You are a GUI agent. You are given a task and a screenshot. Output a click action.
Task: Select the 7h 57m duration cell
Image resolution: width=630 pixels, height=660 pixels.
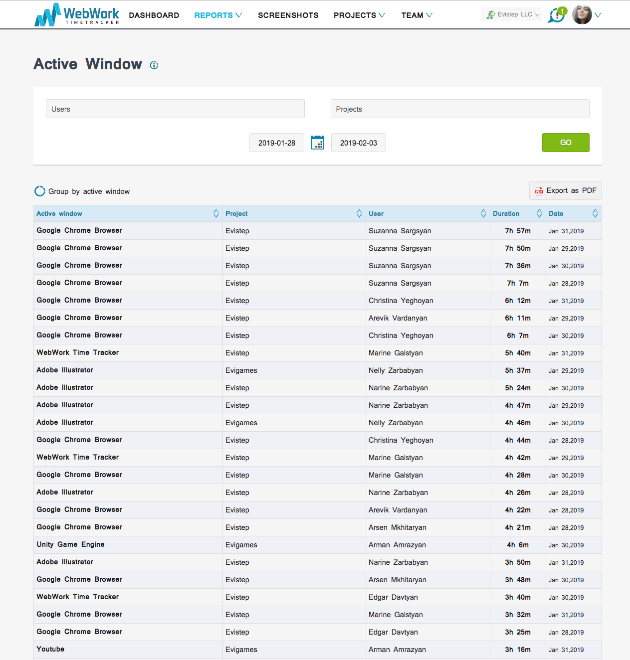click(518, 231)
